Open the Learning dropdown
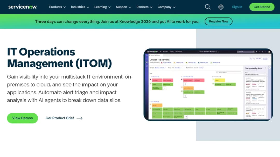 point(102,7)
